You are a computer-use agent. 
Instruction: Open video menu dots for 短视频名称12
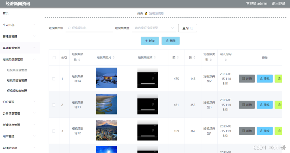pos(153,130)
